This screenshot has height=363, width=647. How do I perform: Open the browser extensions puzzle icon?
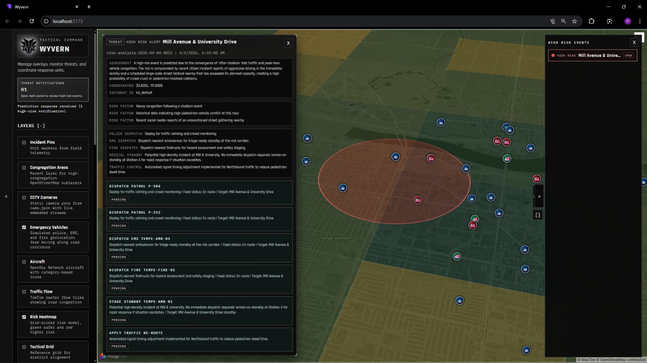tap(592, 21)
